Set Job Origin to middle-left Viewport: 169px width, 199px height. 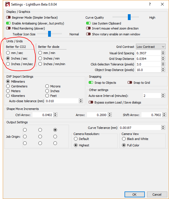pos(25,137)
